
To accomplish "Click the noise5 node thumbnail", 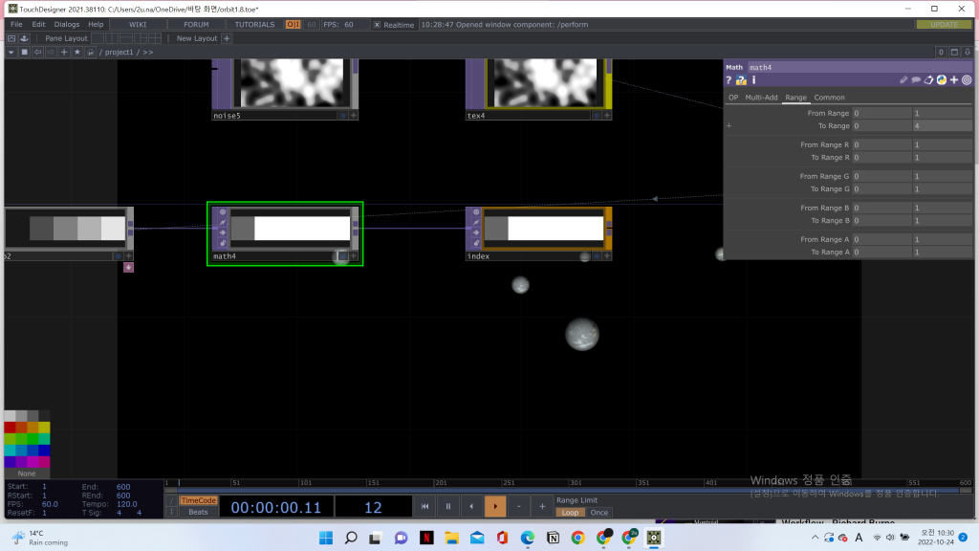I will (292, 82).
